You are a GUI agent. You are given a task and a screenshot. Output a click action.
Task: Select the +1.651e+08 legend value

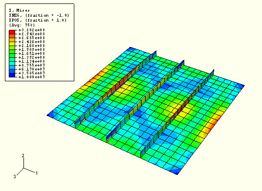coord(32,53)
